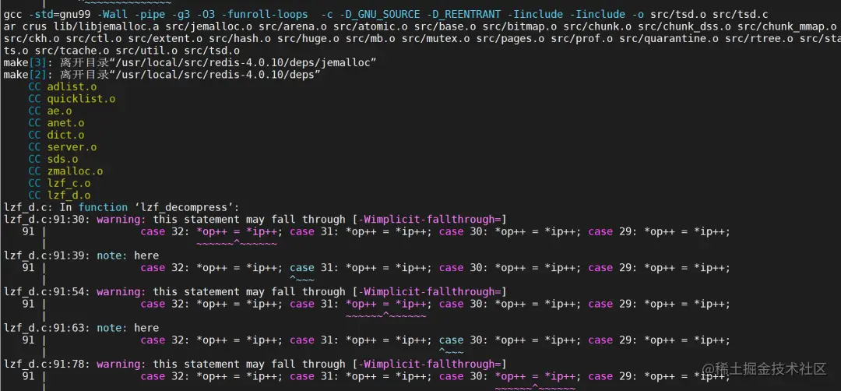The image size is (841, 391).
Task: Select 'src/mutex.o' object file
Action: click(435, 38)
